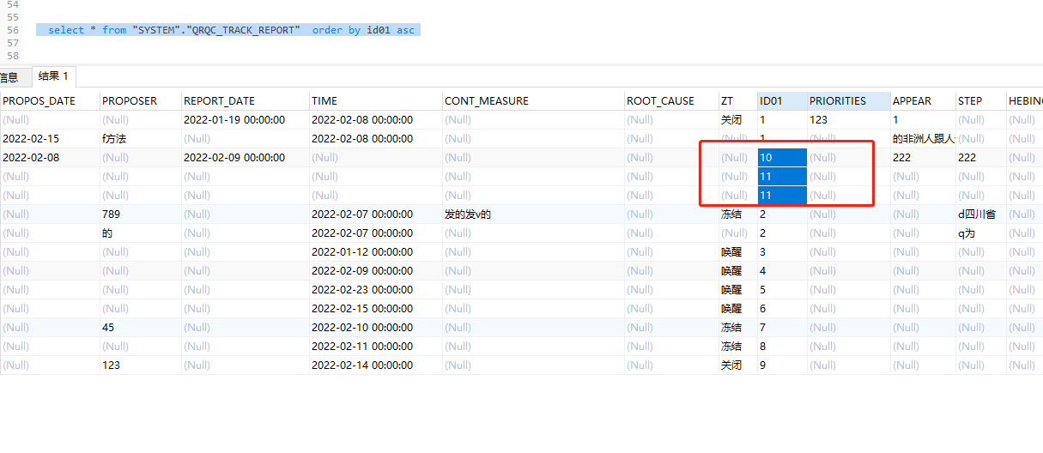
Task: Click the CONT_MEASURE column header
Action: 533,100
